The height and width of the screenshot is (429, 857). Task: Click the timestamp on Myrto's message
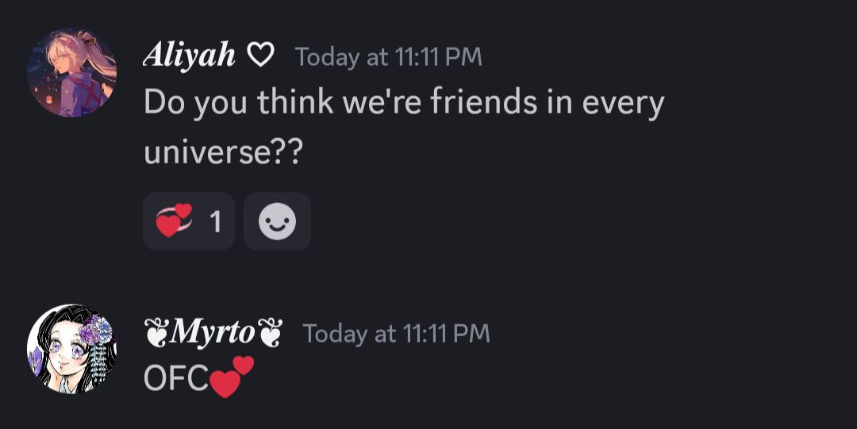[396, 334]
